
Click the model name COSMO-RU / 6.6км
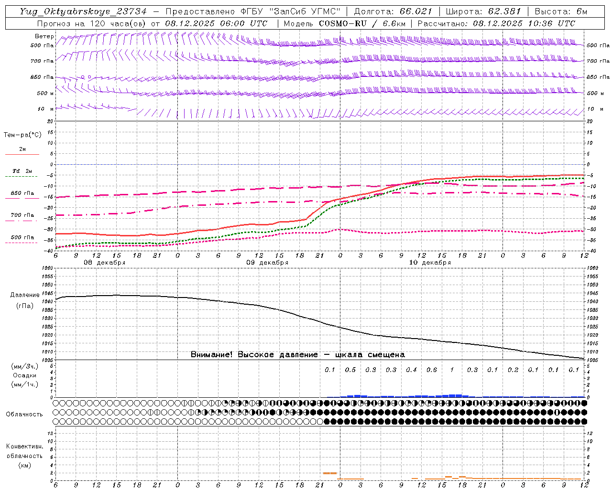click(362, 23)
